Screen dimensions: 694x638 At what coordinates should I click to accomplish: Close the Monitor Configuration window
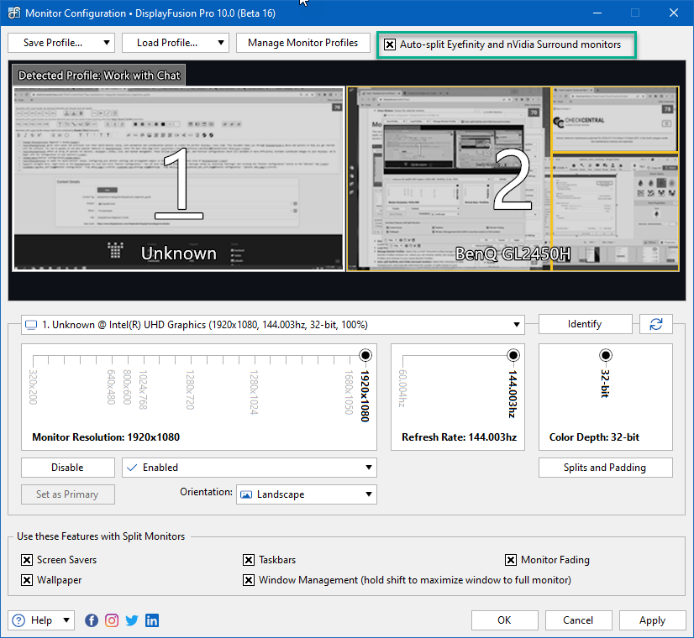[674, 13]
